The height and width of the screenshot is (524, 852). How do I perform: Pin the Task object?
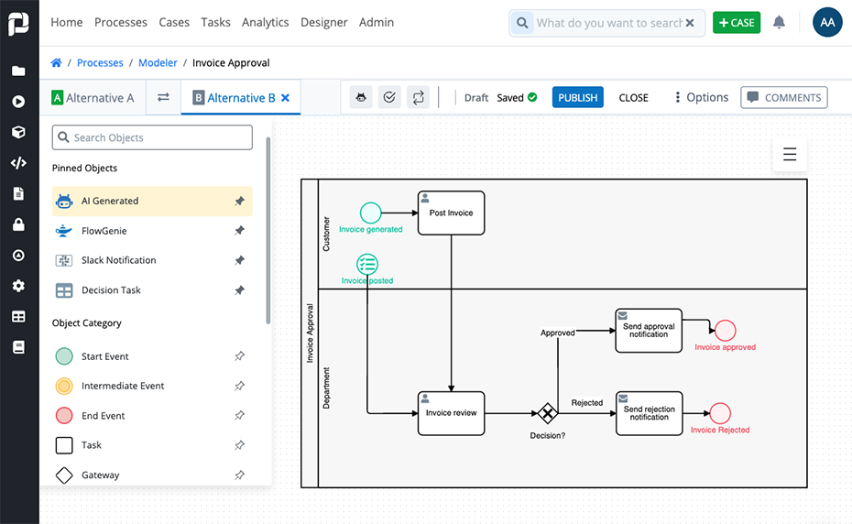tap(239, 445)
